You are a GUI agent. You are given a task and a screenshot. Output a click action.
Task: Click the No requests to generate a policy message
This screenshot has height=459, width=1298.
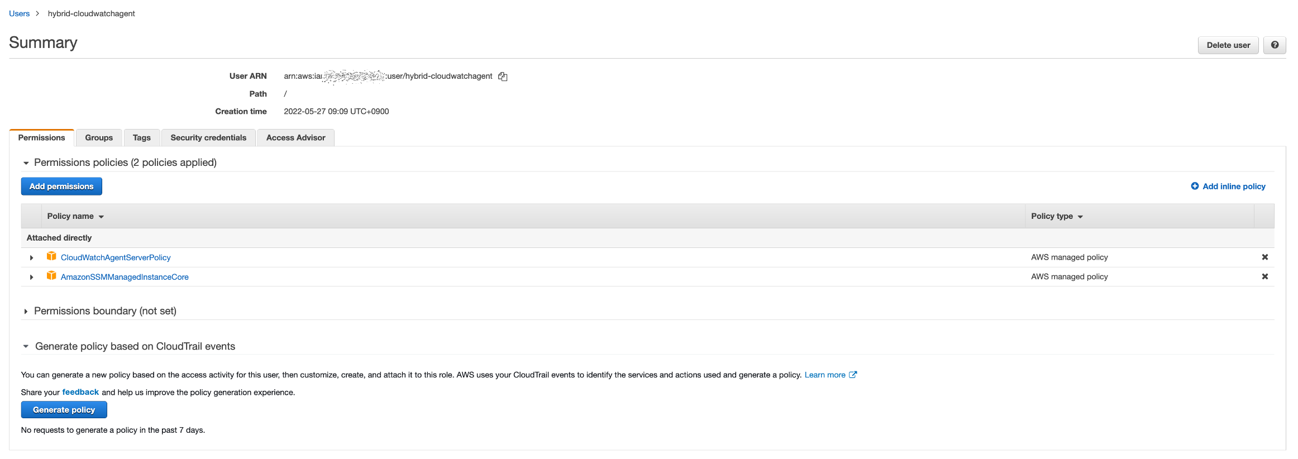pyautogui.click(x=113, y=430)
